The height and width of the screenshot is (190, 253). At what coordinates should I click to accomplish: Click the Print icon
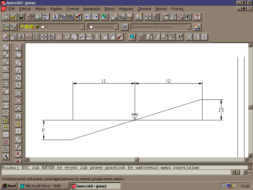tap(30, 17)
